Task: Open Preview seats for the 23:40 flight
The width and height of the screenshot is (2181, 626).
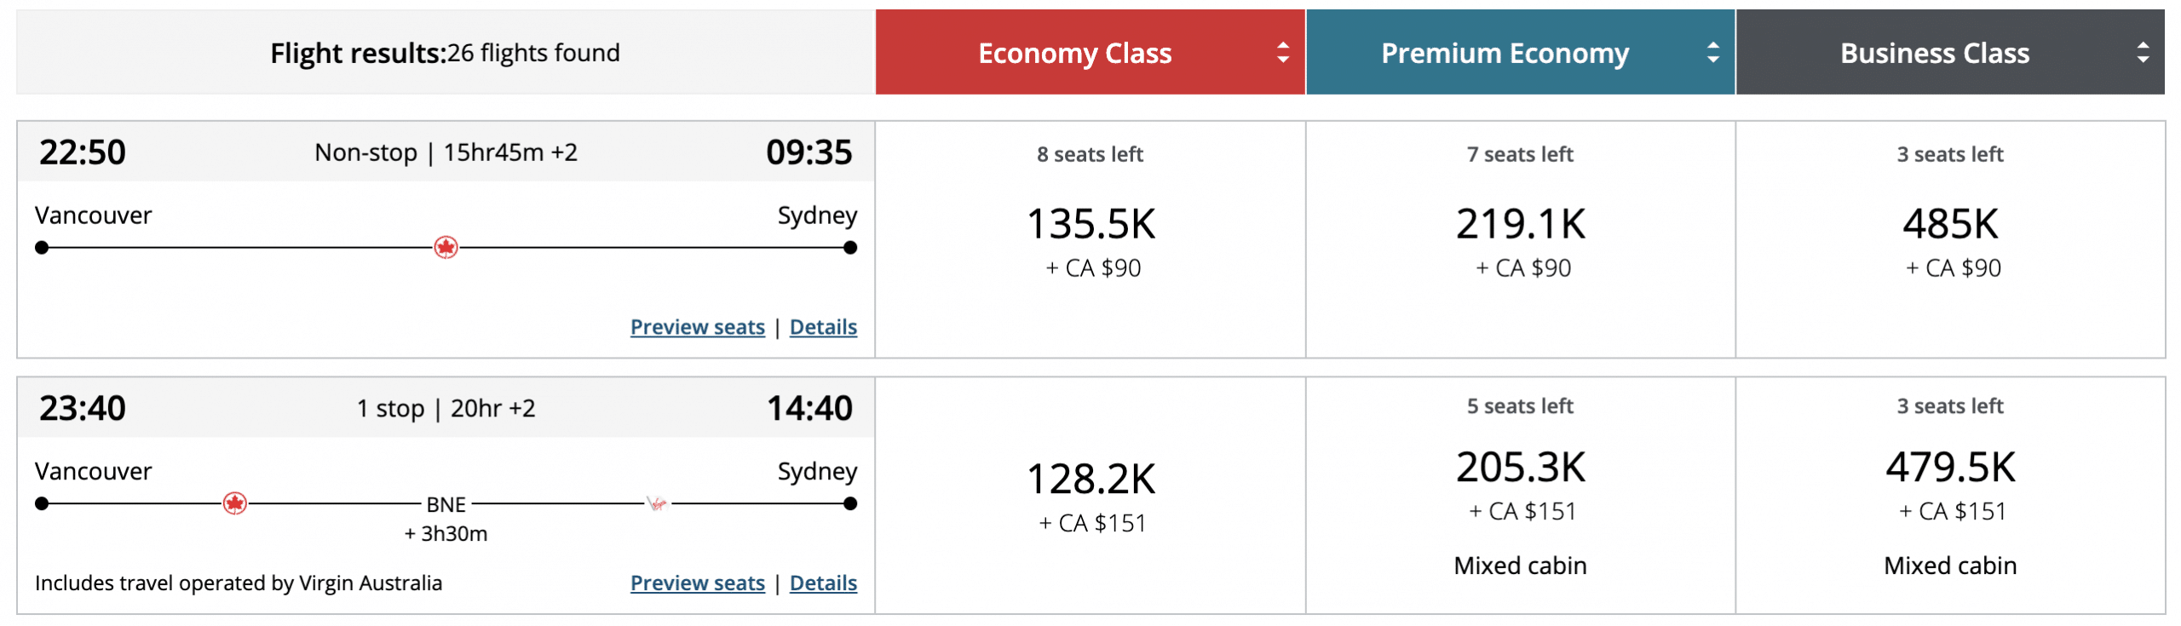Action: [x=697, y=583]
